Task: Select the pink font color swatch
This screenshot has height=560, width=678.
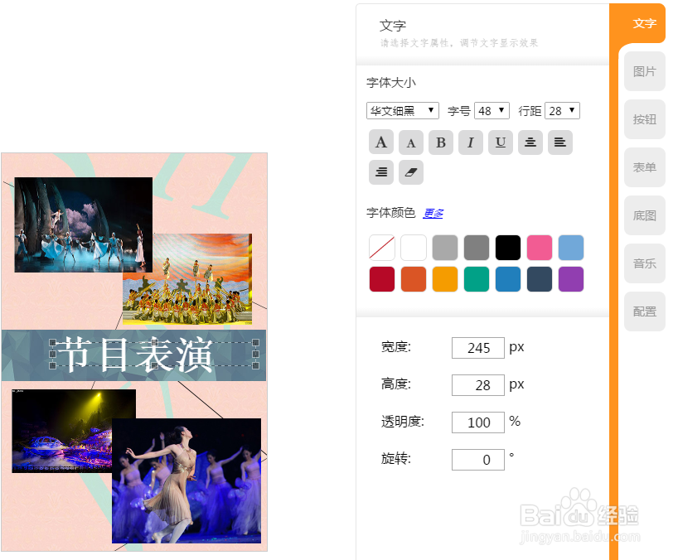Action: pyautogui.click(x=539, y=247)
